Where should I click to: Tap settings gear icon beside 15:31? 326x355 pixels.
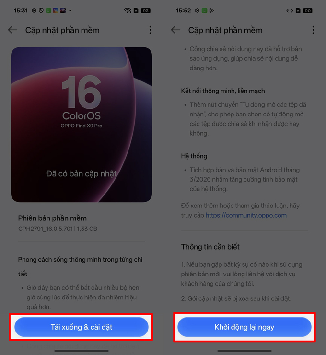(x=34, y=11)
